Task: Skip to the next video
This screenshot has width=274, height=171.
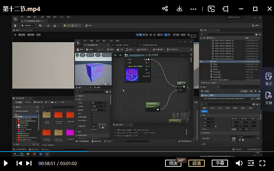Action: click(29, 163)
